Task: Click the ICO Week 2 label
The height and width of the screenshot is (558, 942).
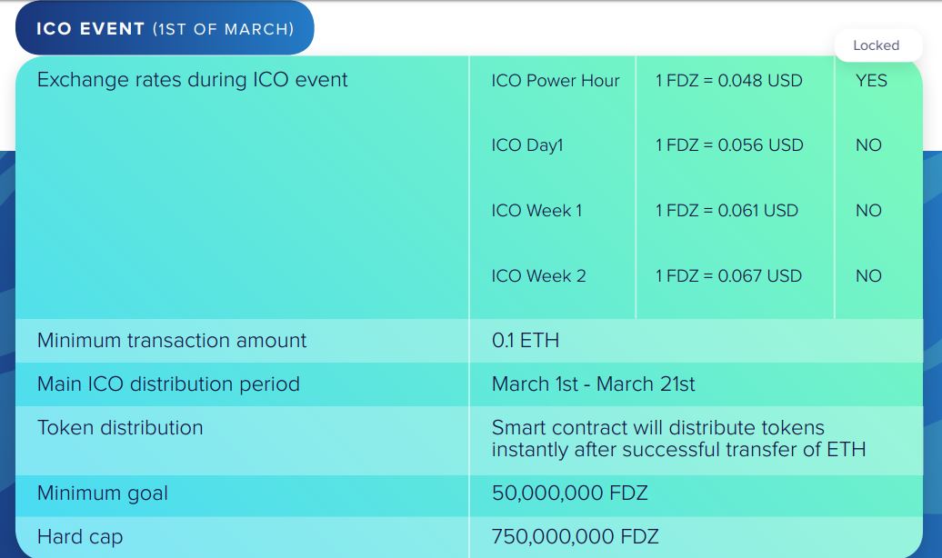Action: click(x=538, y=276)
